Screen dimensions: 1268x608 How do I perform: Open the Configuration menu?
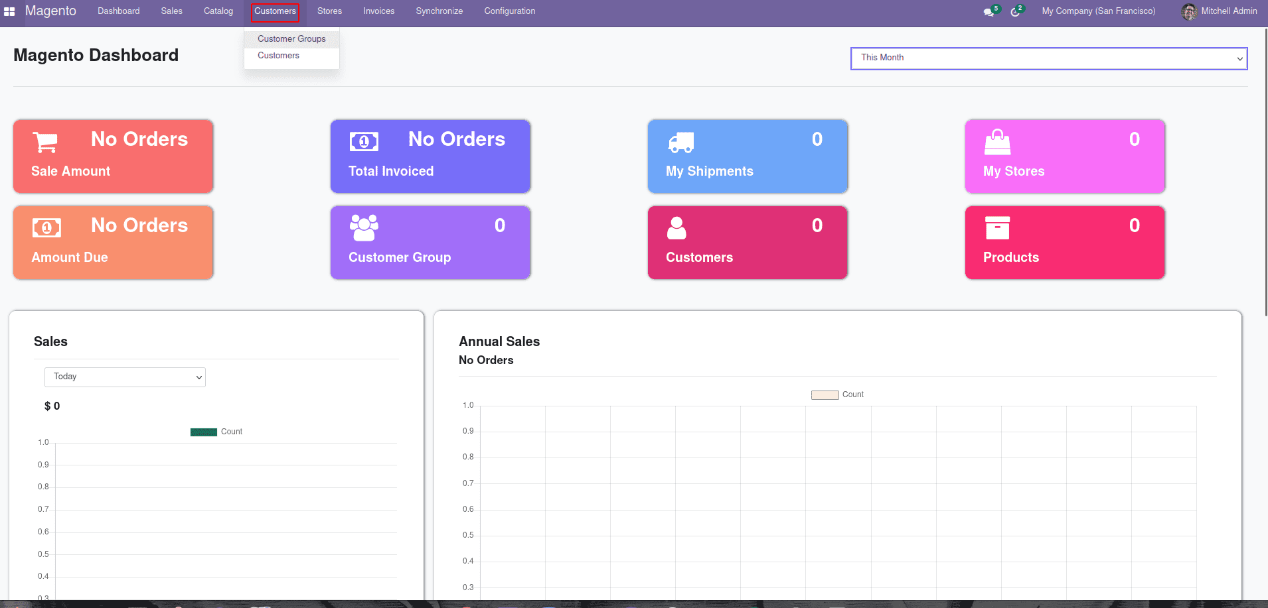[509, 11]
